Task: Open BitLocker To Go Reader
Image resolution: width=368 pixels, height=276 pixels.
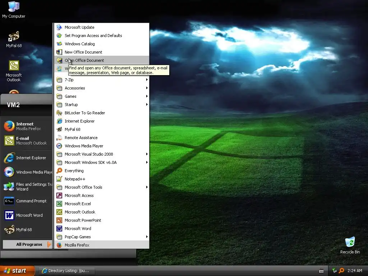Action: coord(102,113)
